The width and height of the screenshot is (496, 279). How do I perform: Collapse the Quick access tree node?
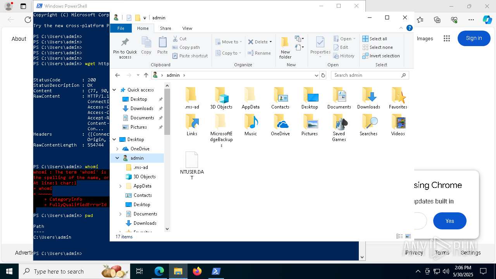pyautogui.click(x=114, y=90)
